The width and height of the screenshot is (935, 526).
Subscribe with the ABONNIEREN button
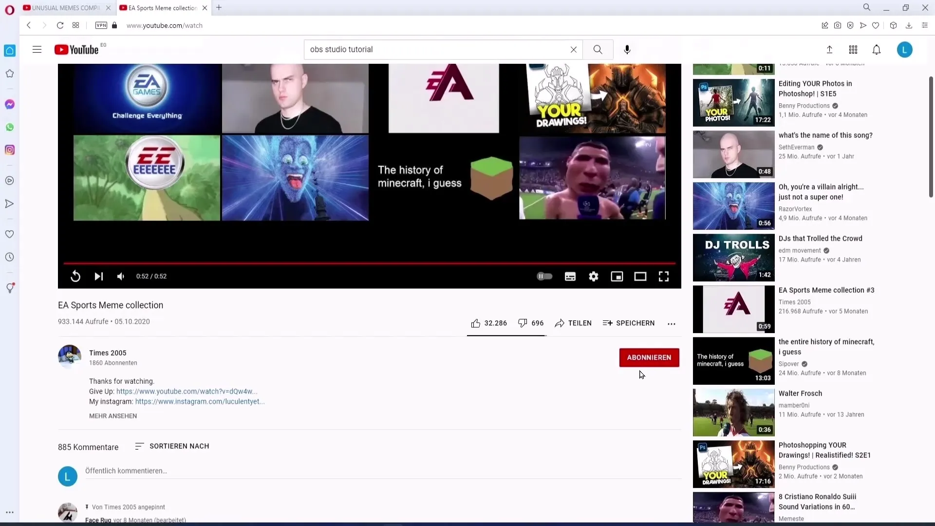649,357
